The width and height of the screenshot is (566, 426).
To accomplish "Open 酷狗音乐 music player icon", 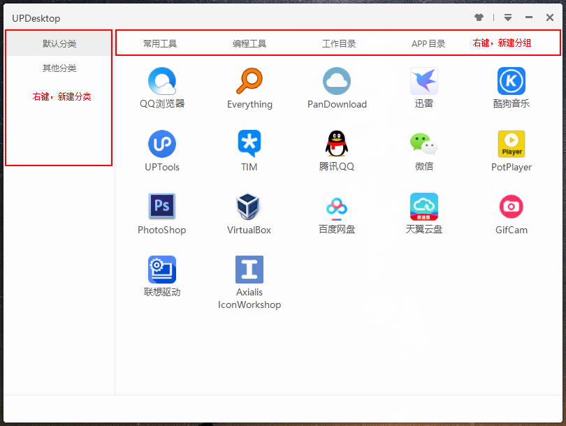I will (511, 82).
